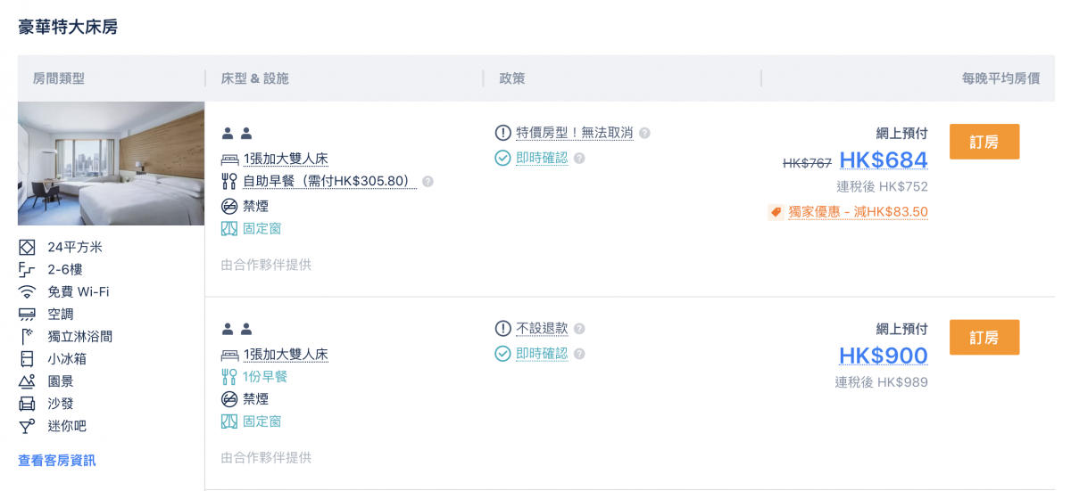
Task: Click the 1份早餐 breakfast label
Action: tap(265, 377)
